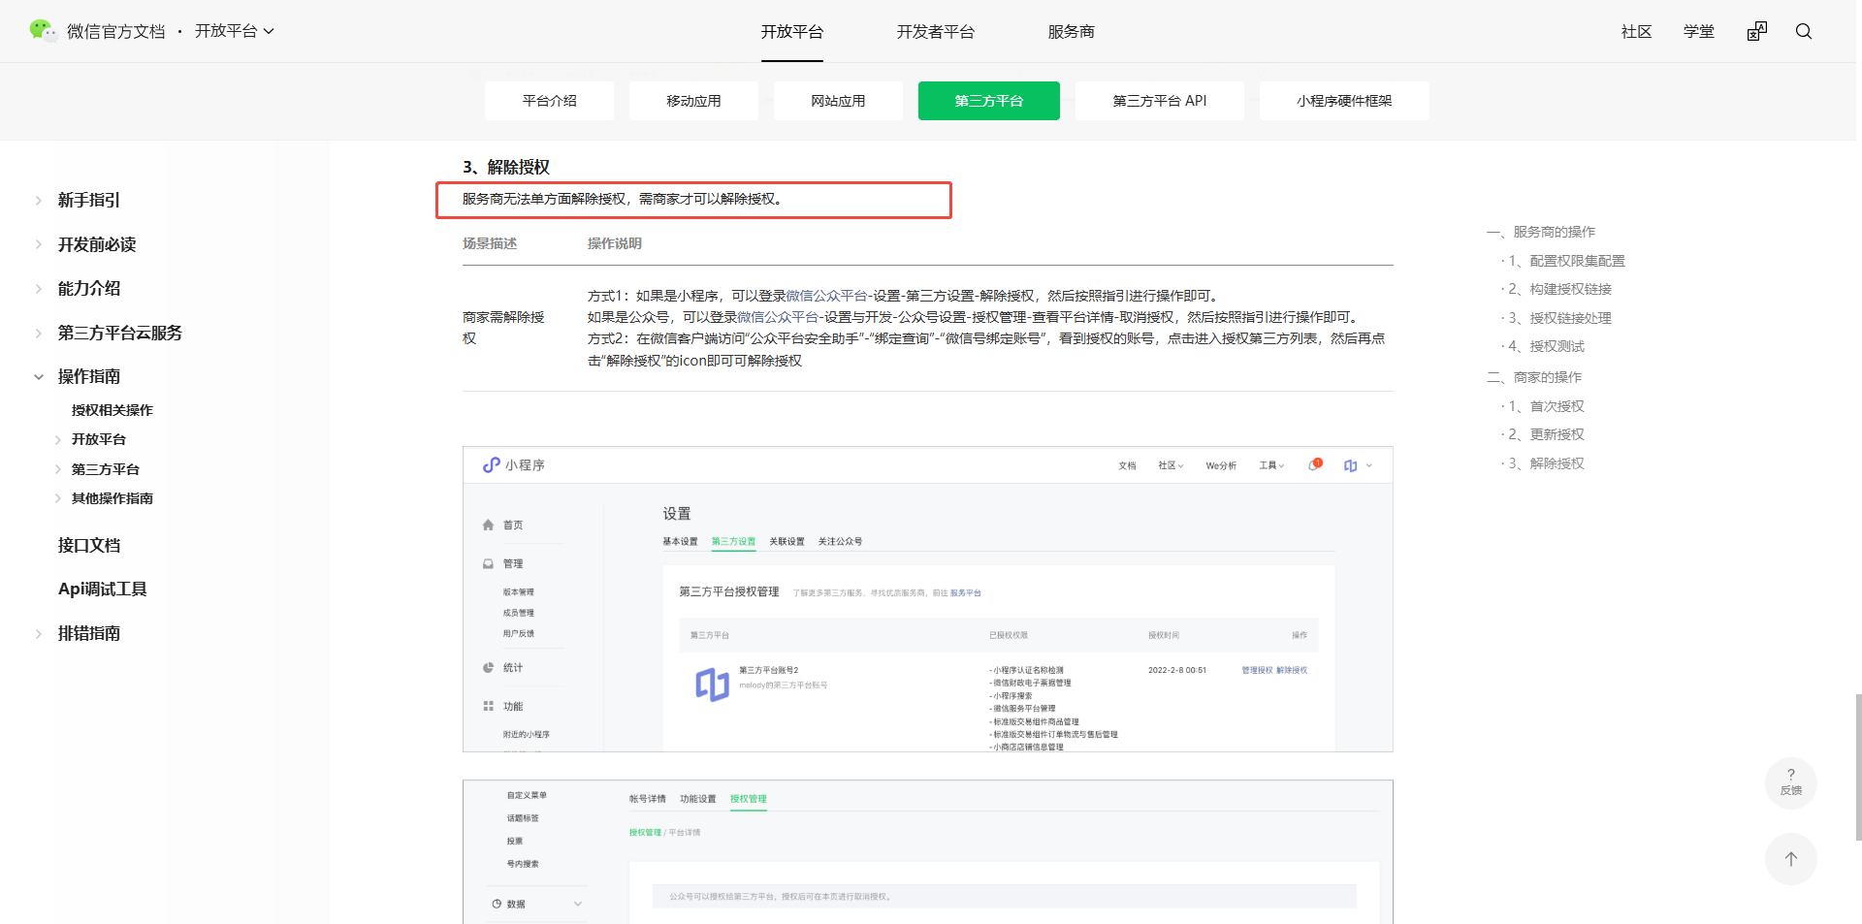The height and width of the screenshot is (924, 1862).
Task: Jump to 1、首次授权 in the outline
Action: tap(1547, 406)
